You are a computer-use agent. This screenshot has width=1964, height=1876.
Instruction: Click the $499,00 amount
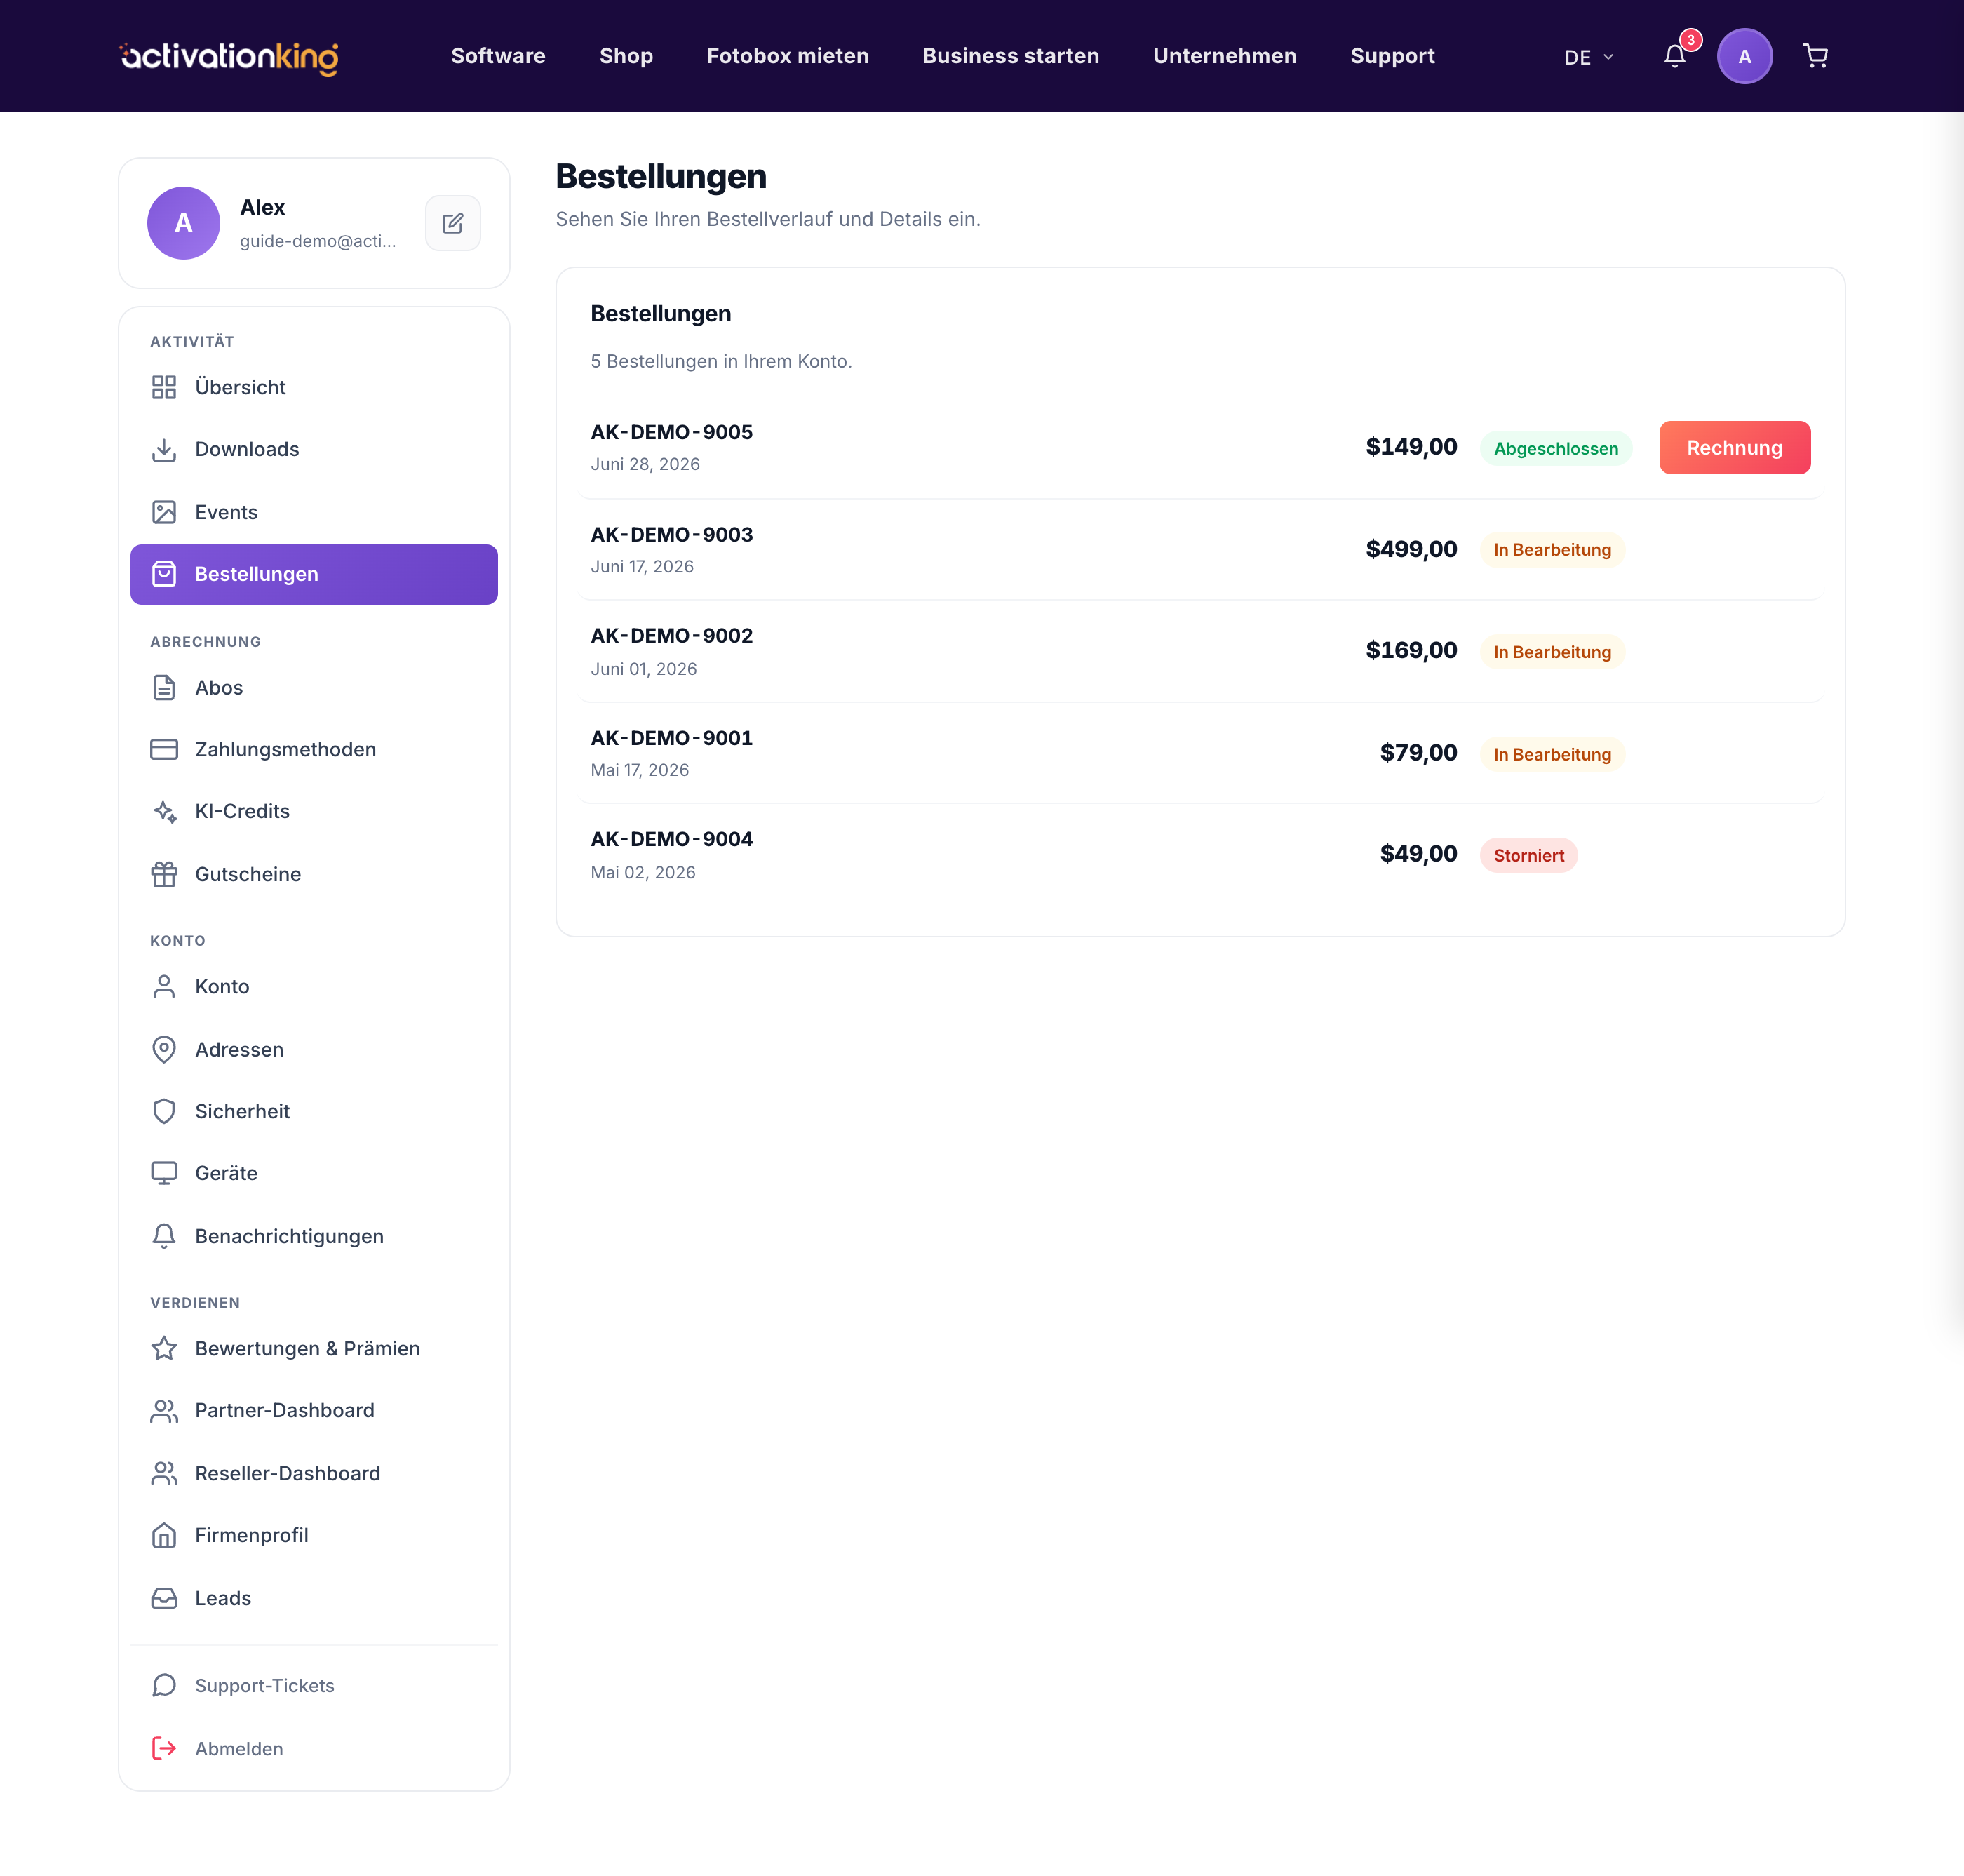[1411, 549]
